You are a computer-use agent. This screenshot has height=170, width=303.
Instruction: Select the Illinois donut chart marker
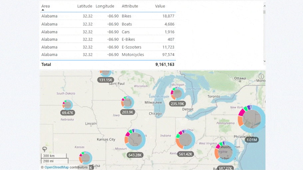point(136,139)
